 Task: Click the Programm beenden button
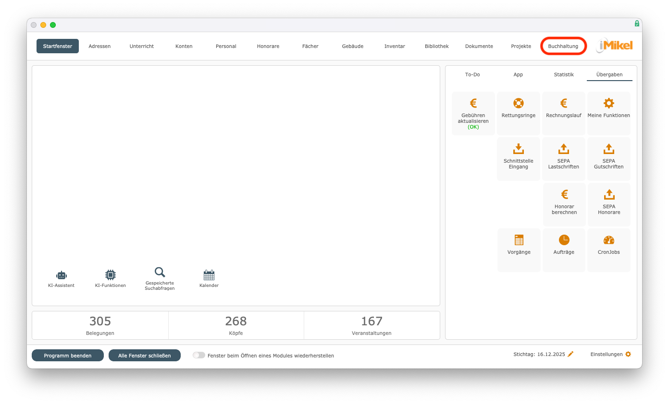pyautogui.click(x=68, y=356)
